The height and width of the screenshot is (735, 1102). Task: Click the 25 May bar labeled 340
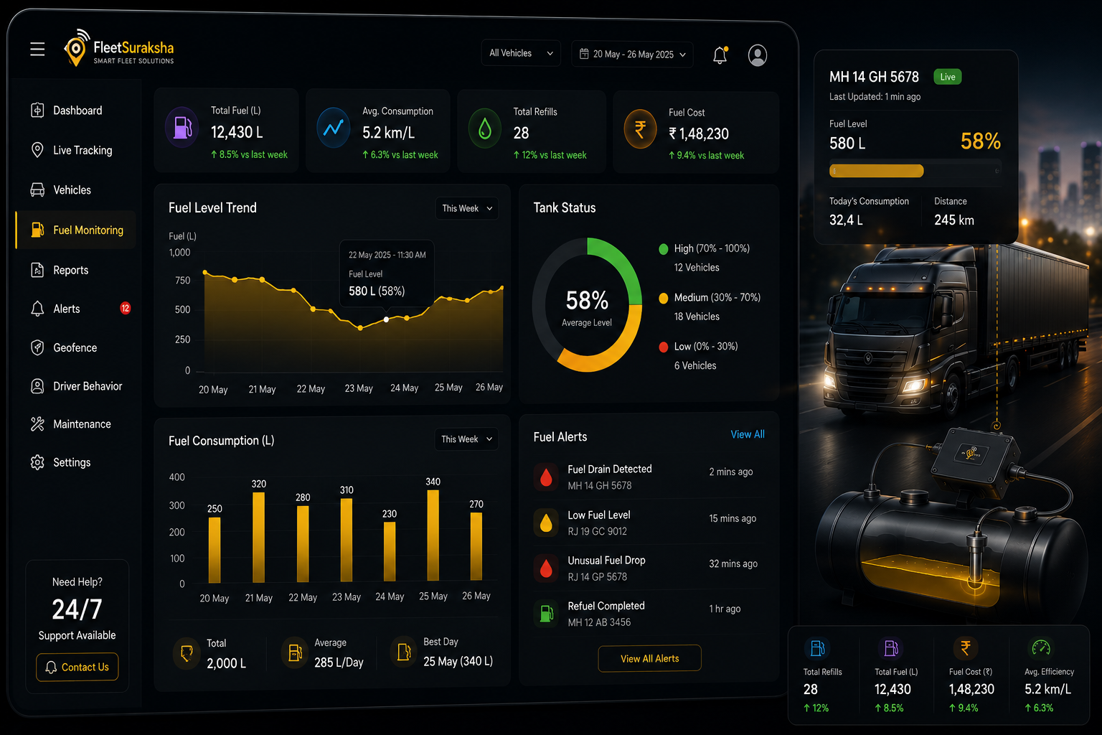pos(433,535)
